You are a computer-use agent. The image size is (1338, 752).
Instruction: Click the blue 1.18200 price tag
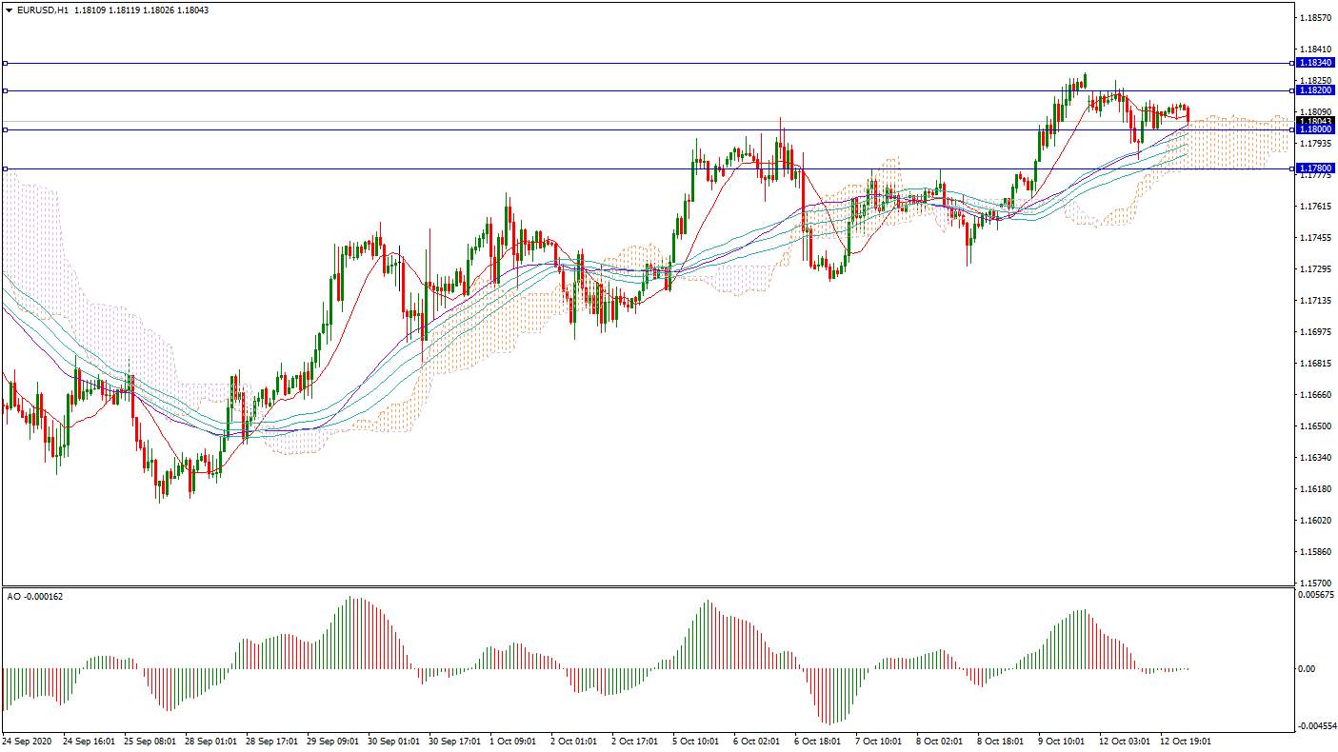[1316, 90]
